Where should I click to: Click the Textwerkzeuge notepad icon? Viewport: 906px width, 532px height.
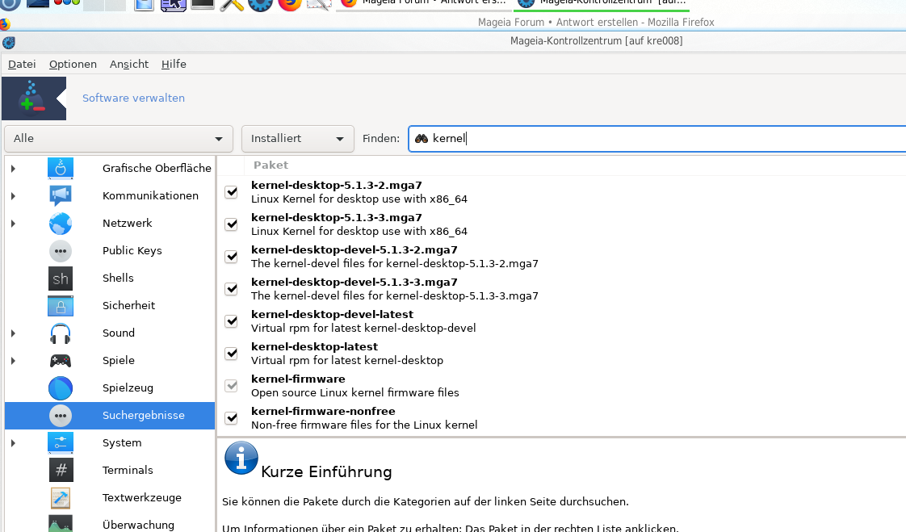[60, 498]
